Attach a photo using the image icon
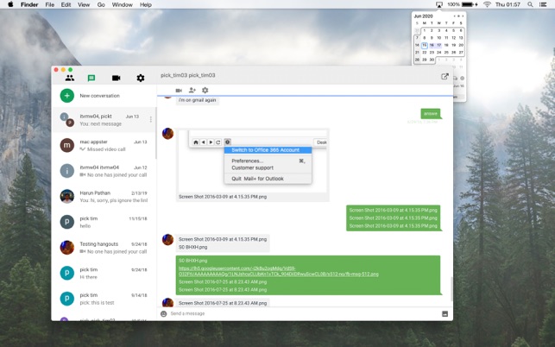 tap(445, 313)
